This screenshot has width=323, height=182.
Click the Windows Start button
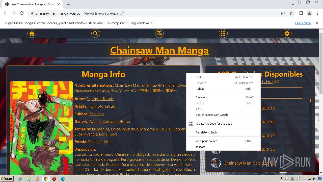pyautogui.click(x=7, y=179)
